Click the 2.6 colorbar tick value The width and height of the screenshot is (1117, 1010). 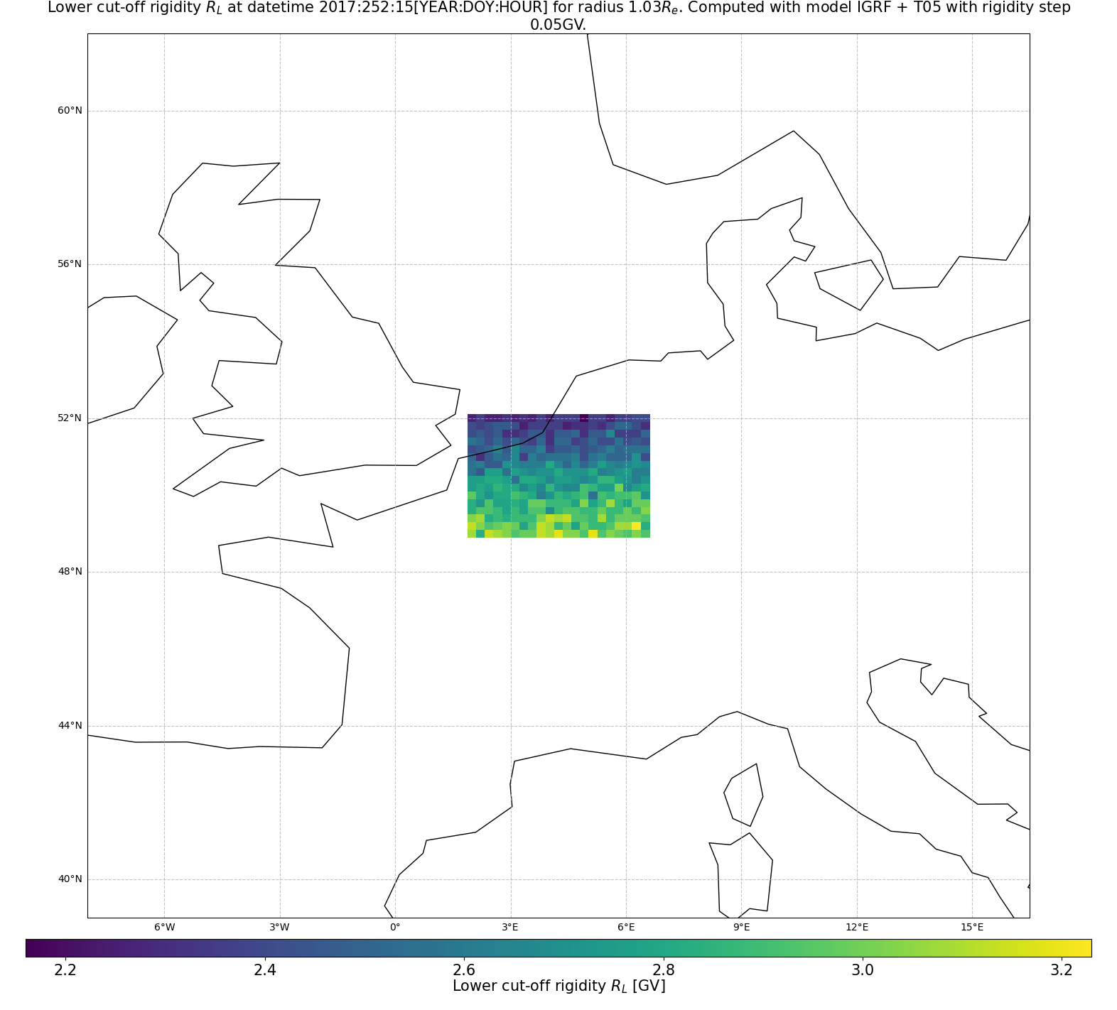464,970
